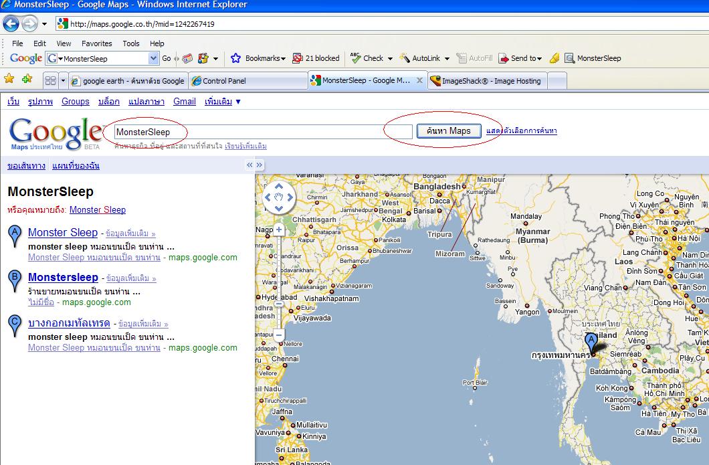Click the suggested spelling Monster Sleep link
Viewport: 709px width, 465px height.
point(98,210)
